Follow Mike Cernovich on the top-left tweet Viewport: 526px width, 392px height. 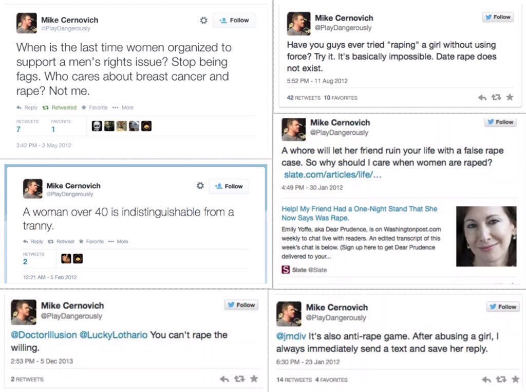(x=234, y=21)
